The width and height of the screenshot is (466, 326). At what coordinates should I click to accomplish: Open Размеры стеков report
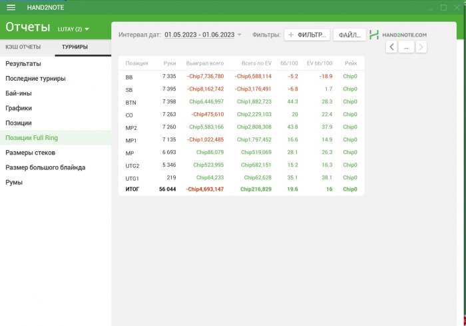coord(31,153)
